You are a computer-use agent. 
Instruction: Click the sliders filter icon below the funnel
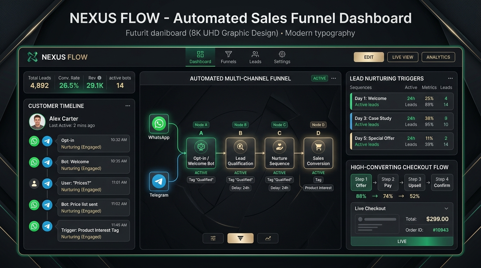coord(213,238)
